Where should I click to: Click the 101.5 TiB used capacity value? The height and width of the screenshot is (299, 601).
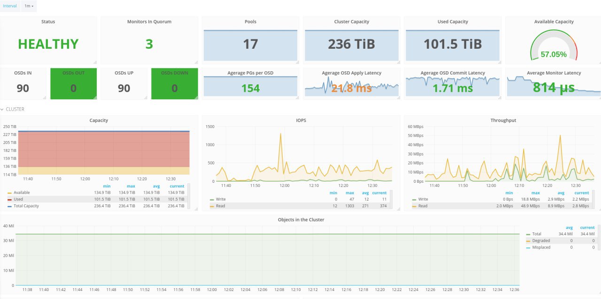(x=453, y=44)
